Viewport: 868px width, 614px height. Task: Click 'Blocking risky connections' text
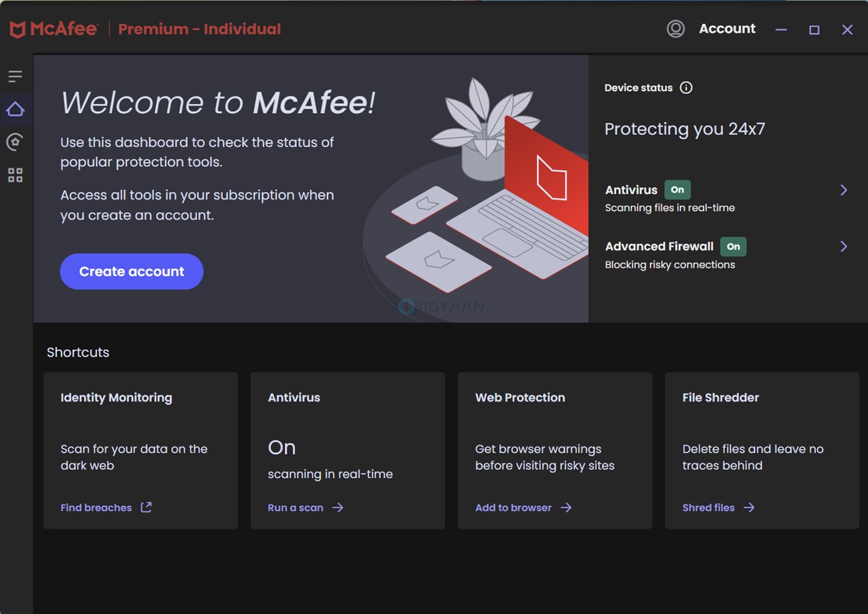coord(670,265)
